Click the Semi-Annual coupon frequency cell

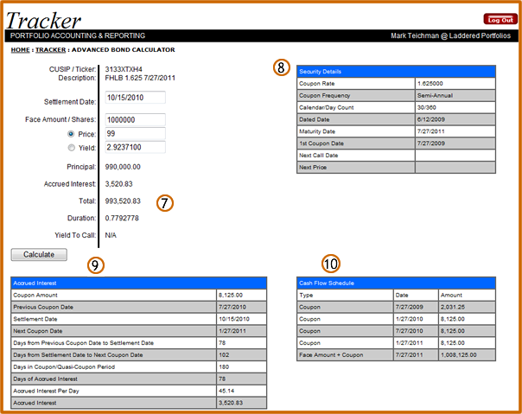[455, 96]
